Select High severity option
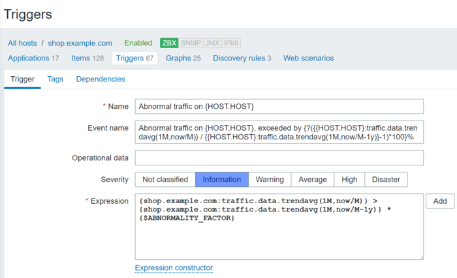 pos(349,179)
